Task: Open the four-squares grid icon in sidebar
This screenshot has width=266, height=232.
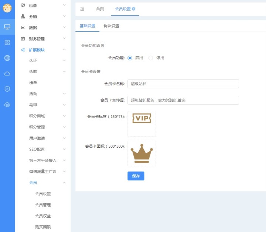Action: pos(7,42)
